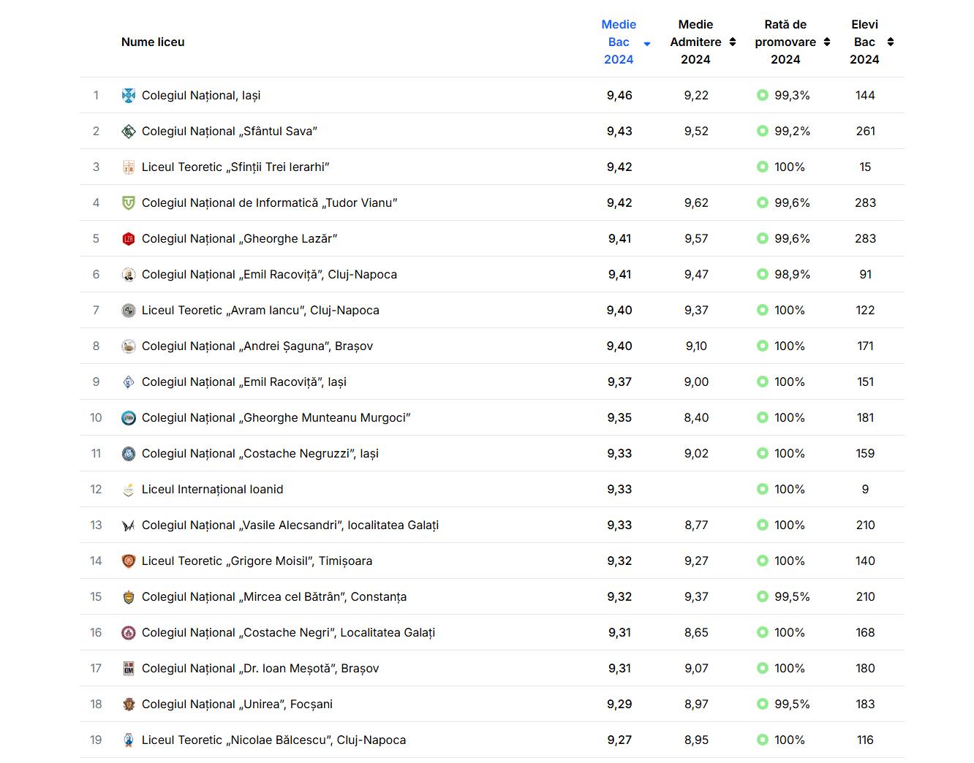Click green promotion indicator for Avram Iancu
The width and height of the screenshot is (974, 763).
point(762,311)
